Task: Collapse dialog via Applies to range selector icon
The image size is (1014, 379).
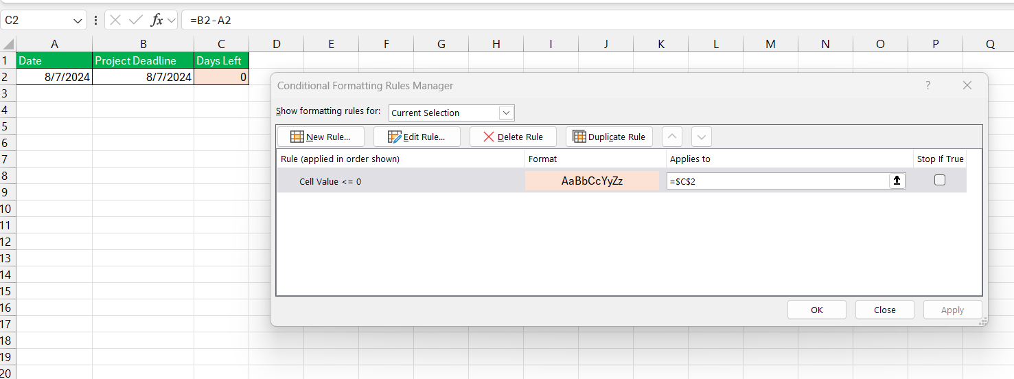Action: tap(897, 181)
